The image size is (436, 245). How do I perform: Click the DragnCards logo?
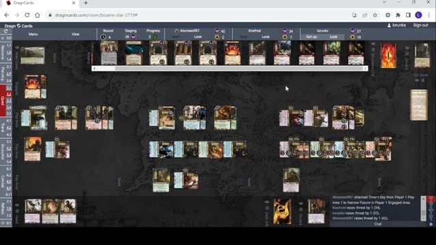[18, 26]
